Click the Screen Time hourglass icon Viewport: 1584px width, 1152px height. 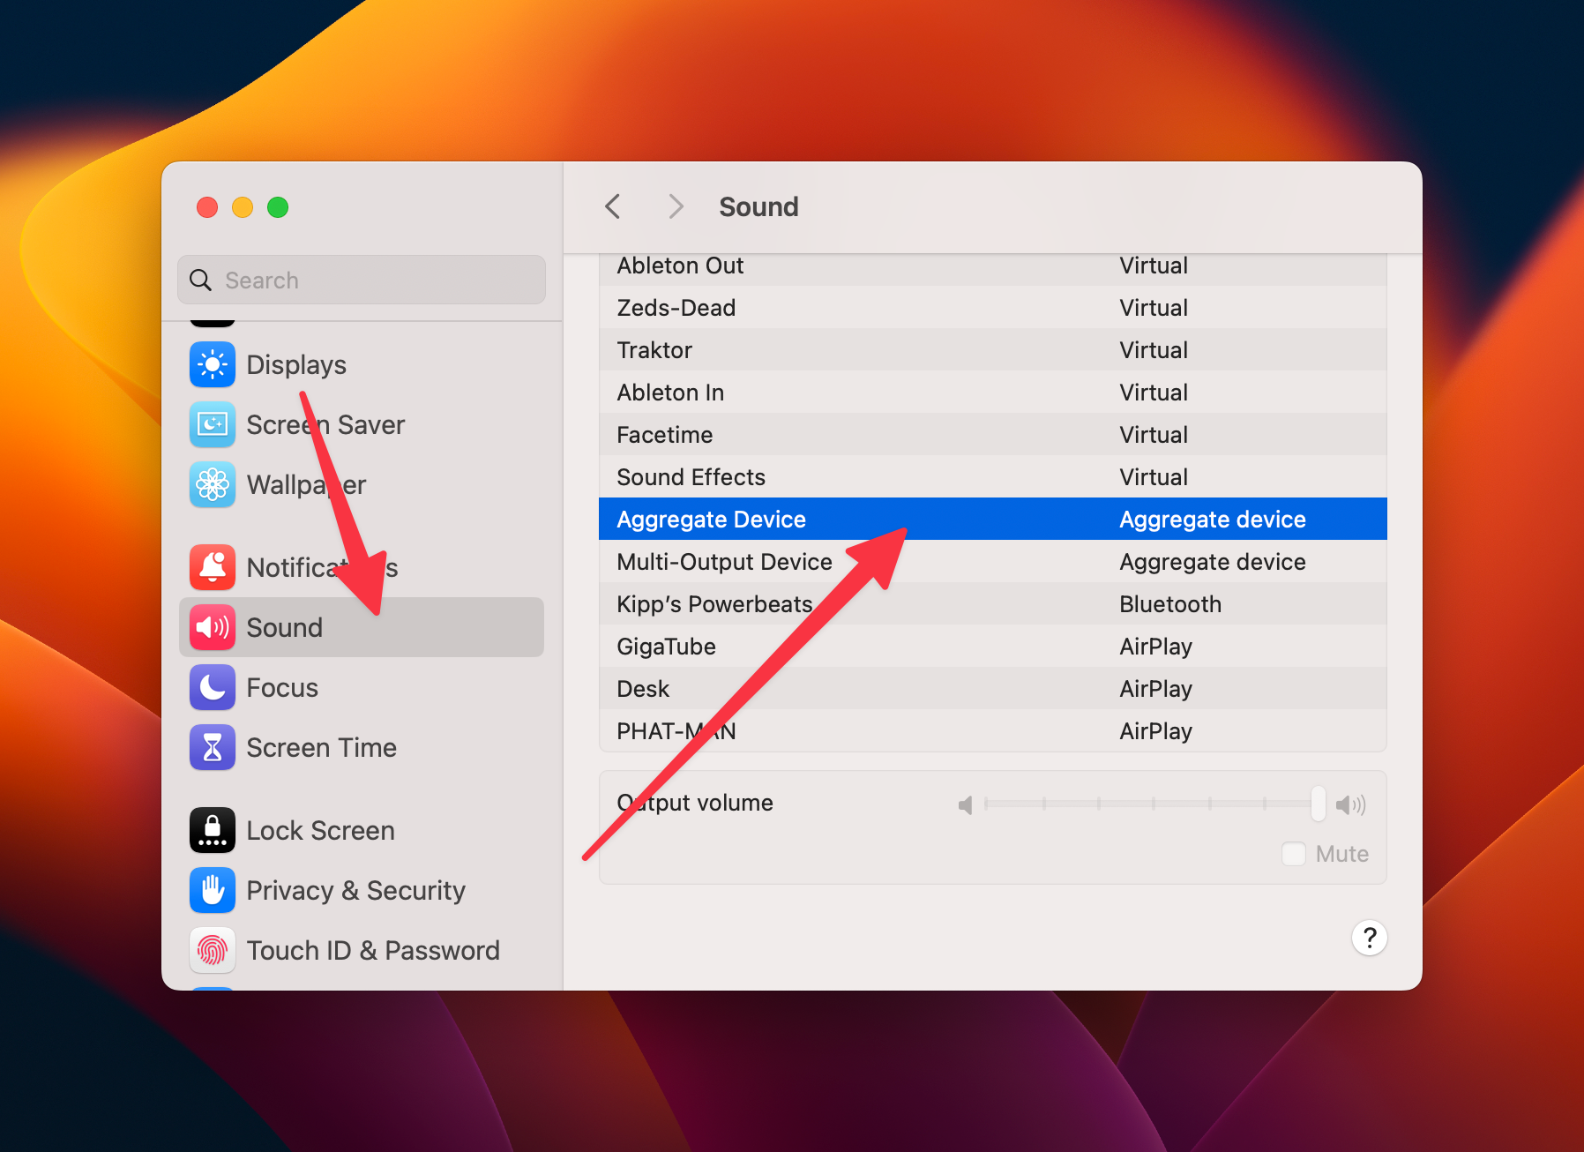[212, 747]
